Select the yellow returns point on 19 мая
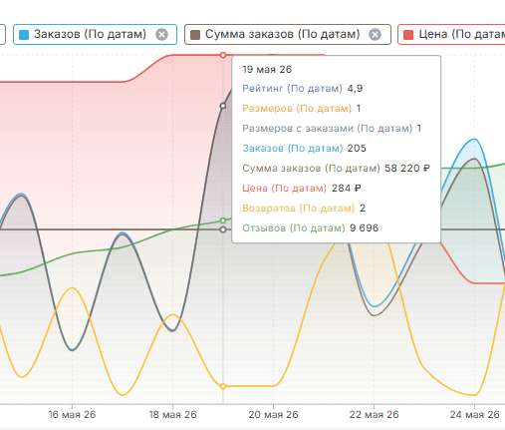 pos(223,386)
